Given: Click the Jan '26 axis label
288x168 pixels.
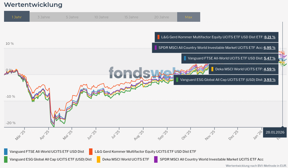Looking at the screenshot, I should tap(258, 135).
